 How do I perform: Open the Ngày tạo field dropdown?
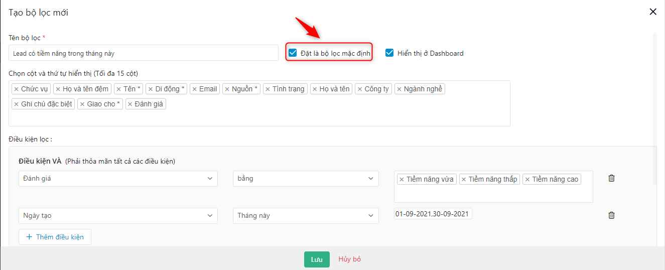click(x=118, y=216)
